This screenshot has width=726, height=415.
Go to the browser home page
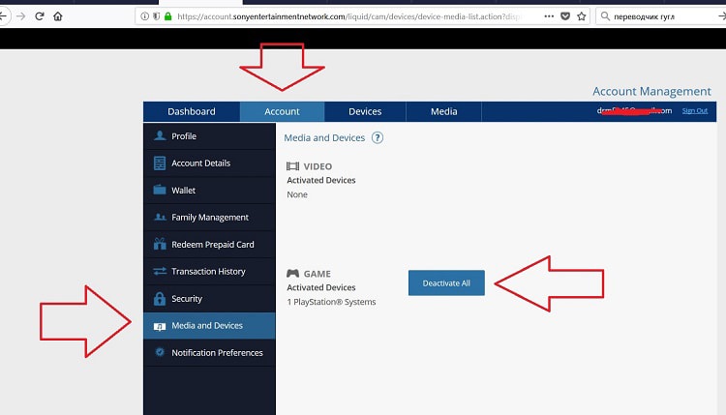pos(58,16)
